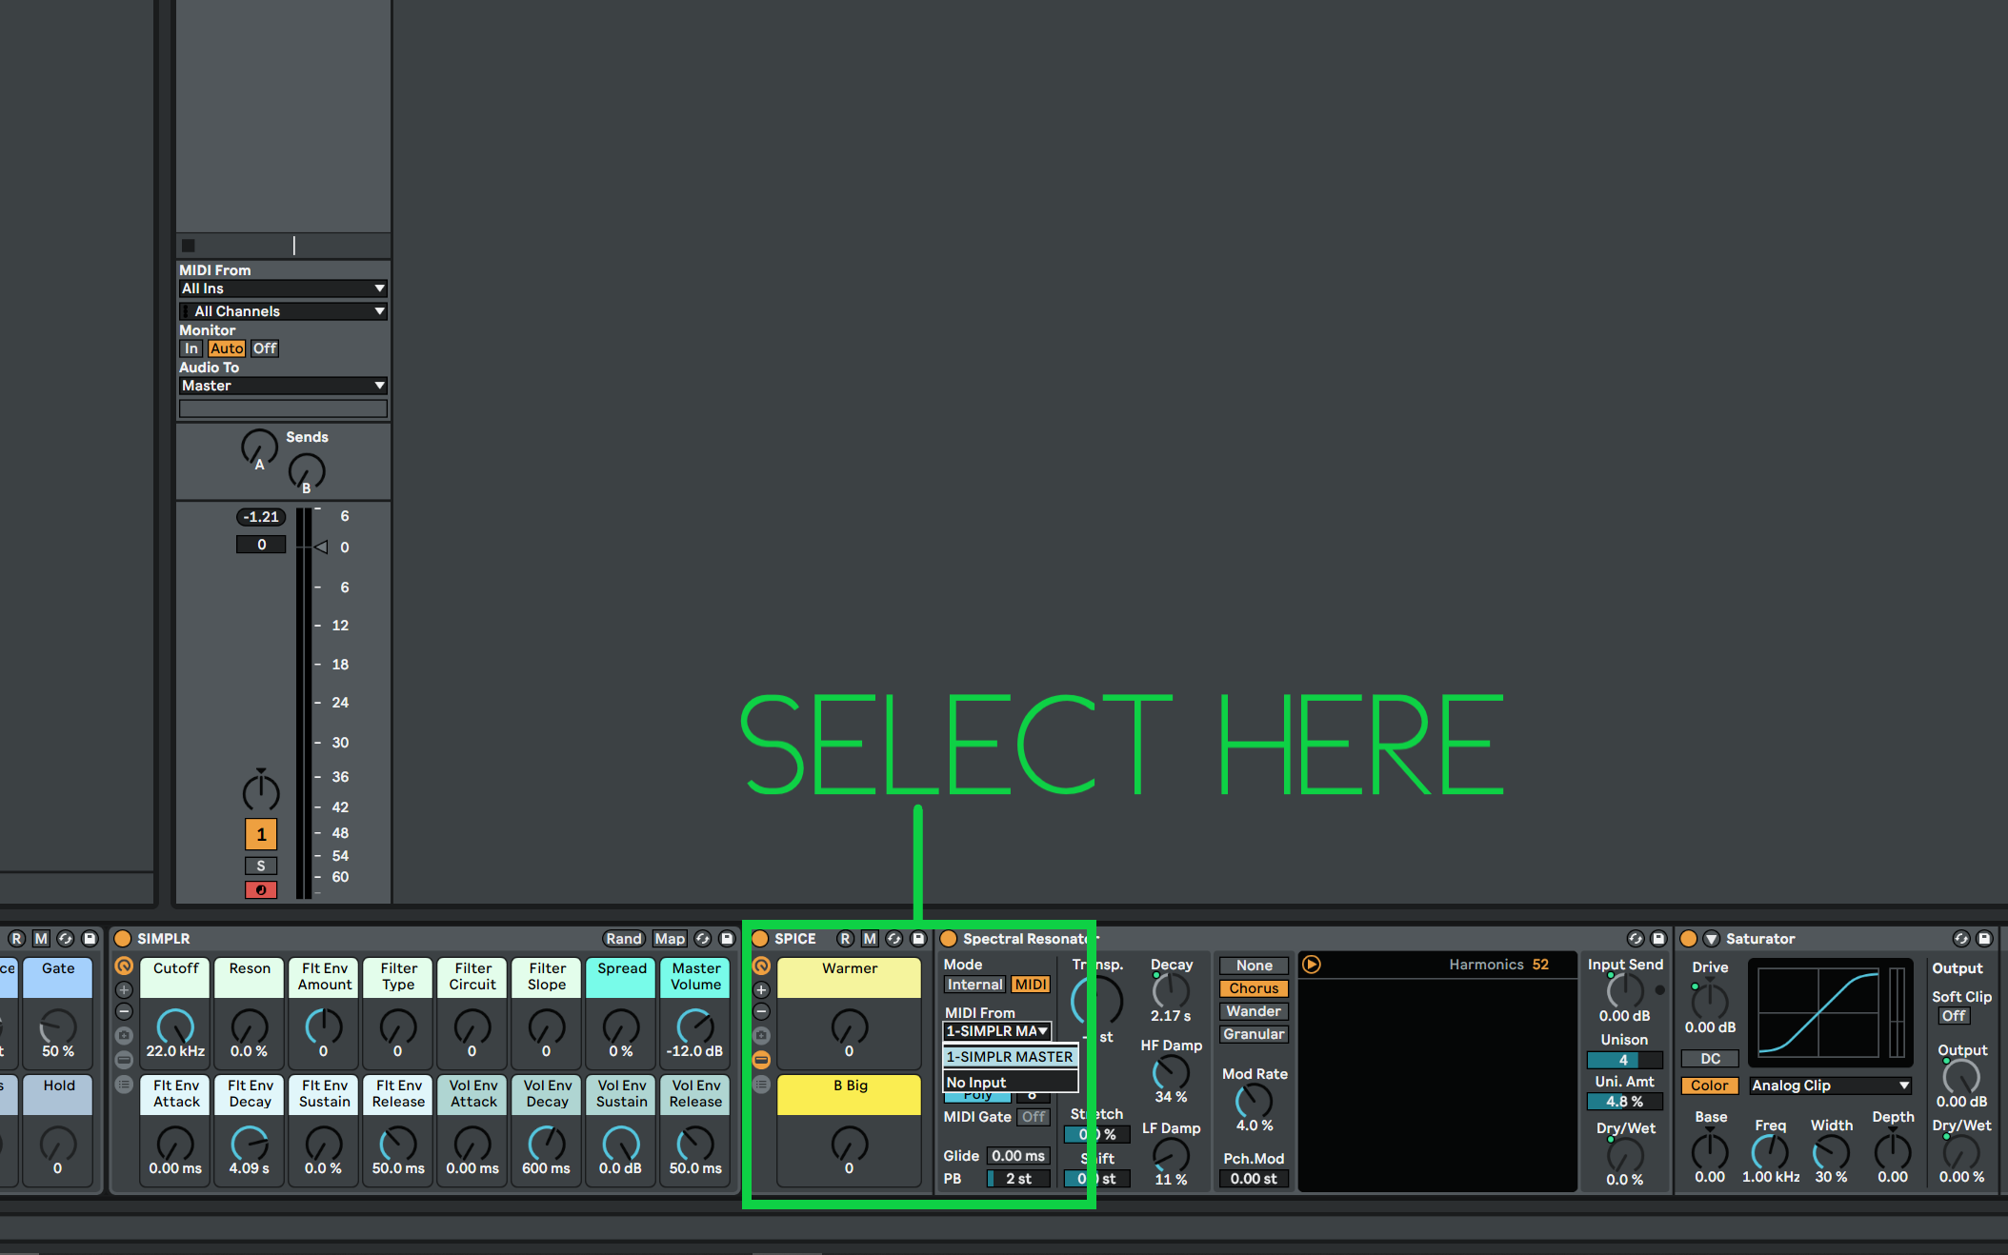Enable the DC toggle in the Saturator
Image resolution: width=2008 pixels, height=1255 pixels.
[1710, 1058]
